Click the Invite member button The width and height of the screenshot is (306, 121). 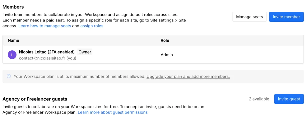tap(286, 17)
